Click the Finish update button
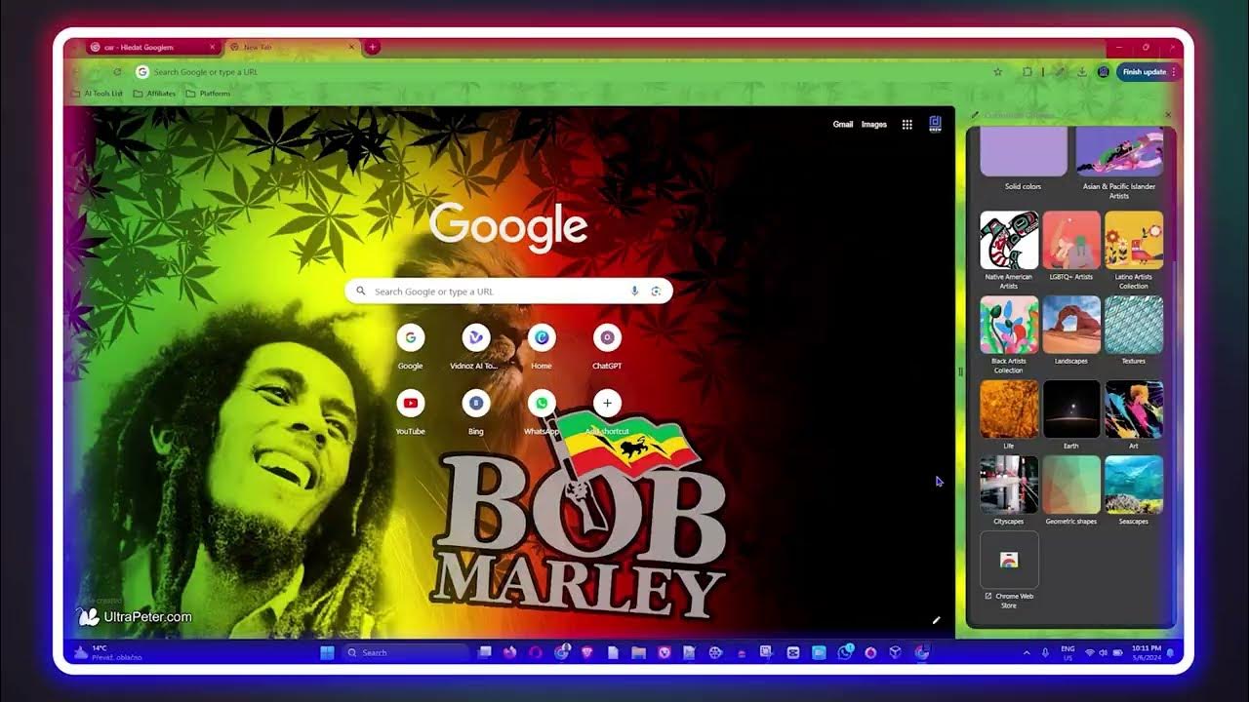Screen dimensions: 1249x702 tap(1148, 71)
